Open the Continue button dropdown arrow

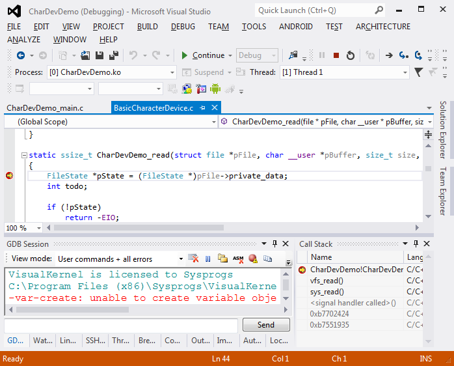click(230, 55)
